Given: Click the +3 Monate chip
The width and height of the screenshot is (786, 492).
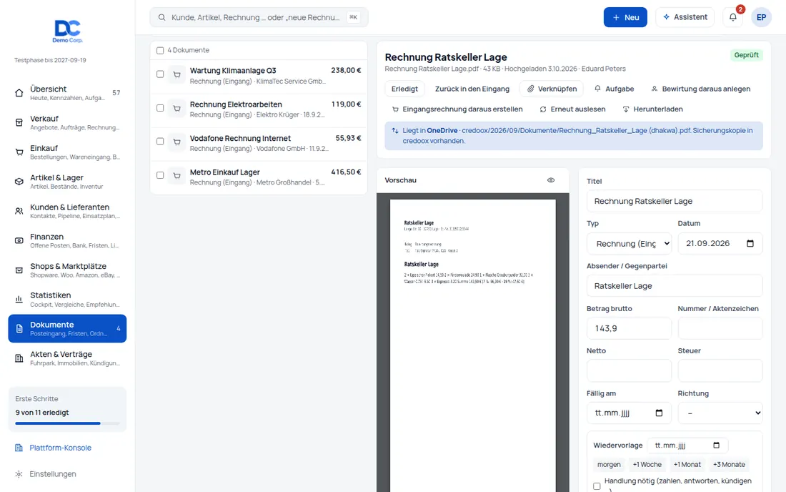Looking at the screenshot, I should 729,464.
